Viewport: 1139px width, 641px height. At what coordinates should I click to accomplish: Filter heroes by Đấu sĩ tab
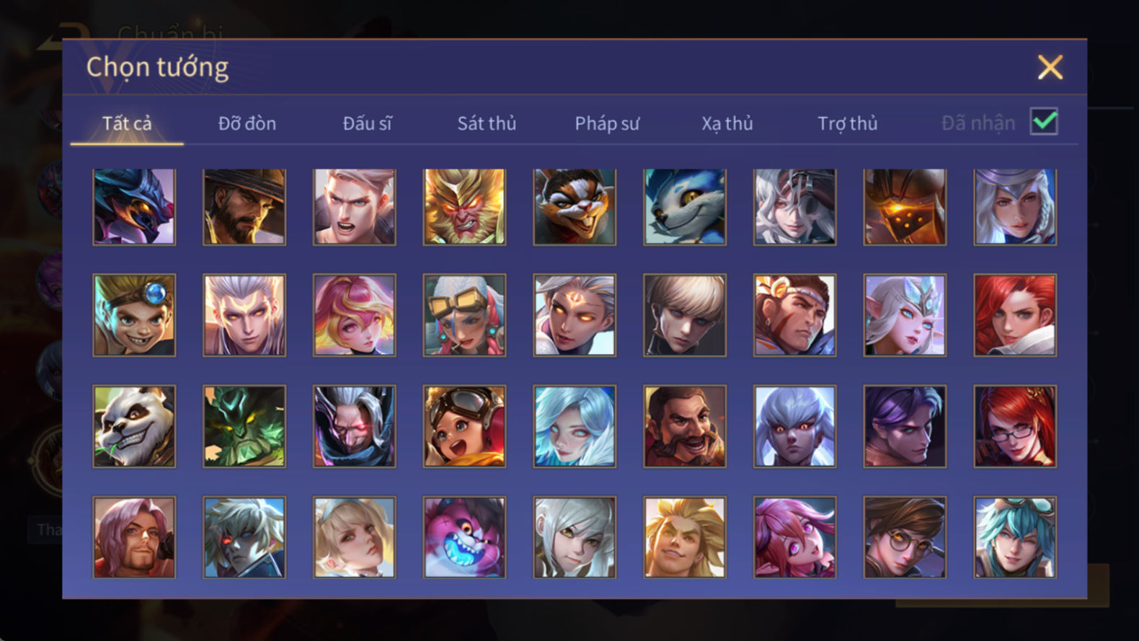pos(367,123)
